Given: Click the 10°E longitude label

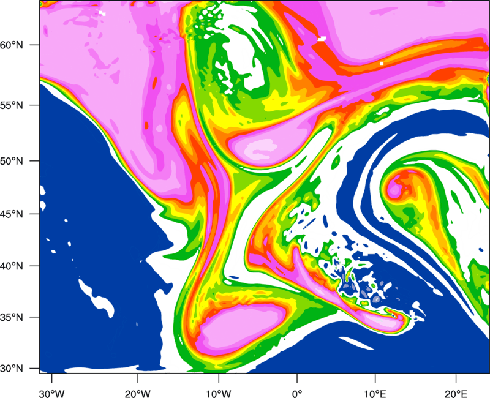Looking at the screenshot, I should [375, 394].
